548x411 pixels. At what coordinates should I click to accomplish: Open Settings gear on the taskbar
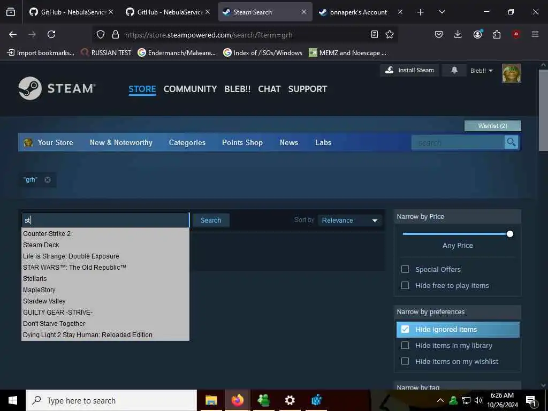(290, 400)
